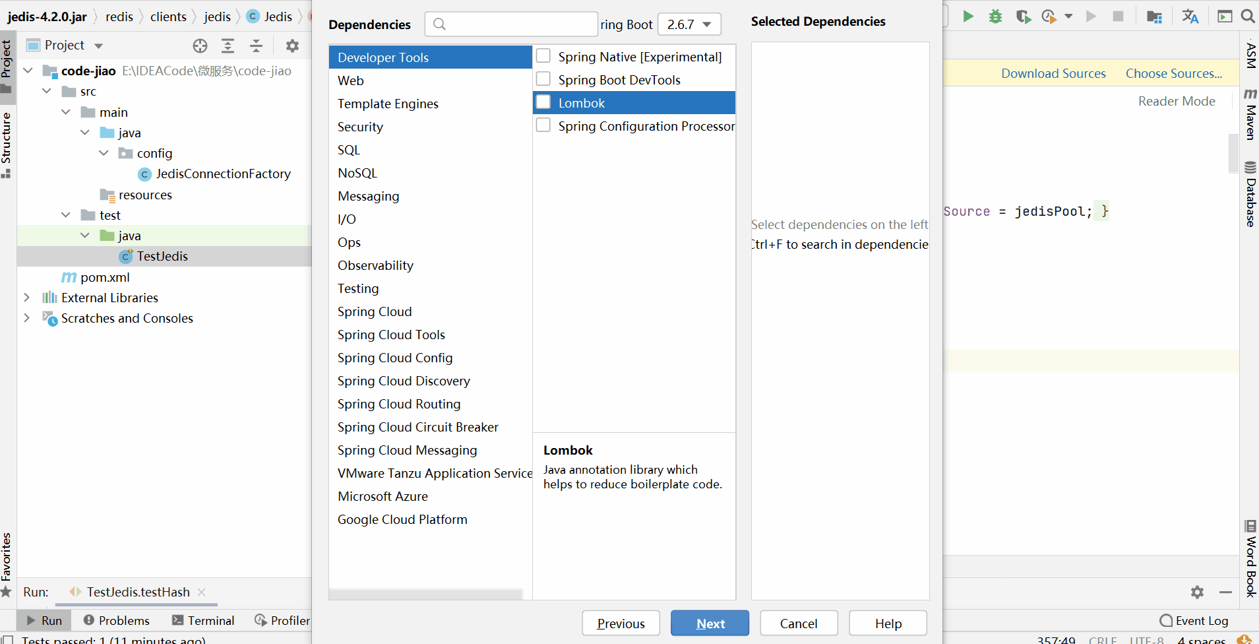Image resolution: width=1259 pixels, height=644 pixels.
Task: Click the Event Log button
Action: point(1194,620)
